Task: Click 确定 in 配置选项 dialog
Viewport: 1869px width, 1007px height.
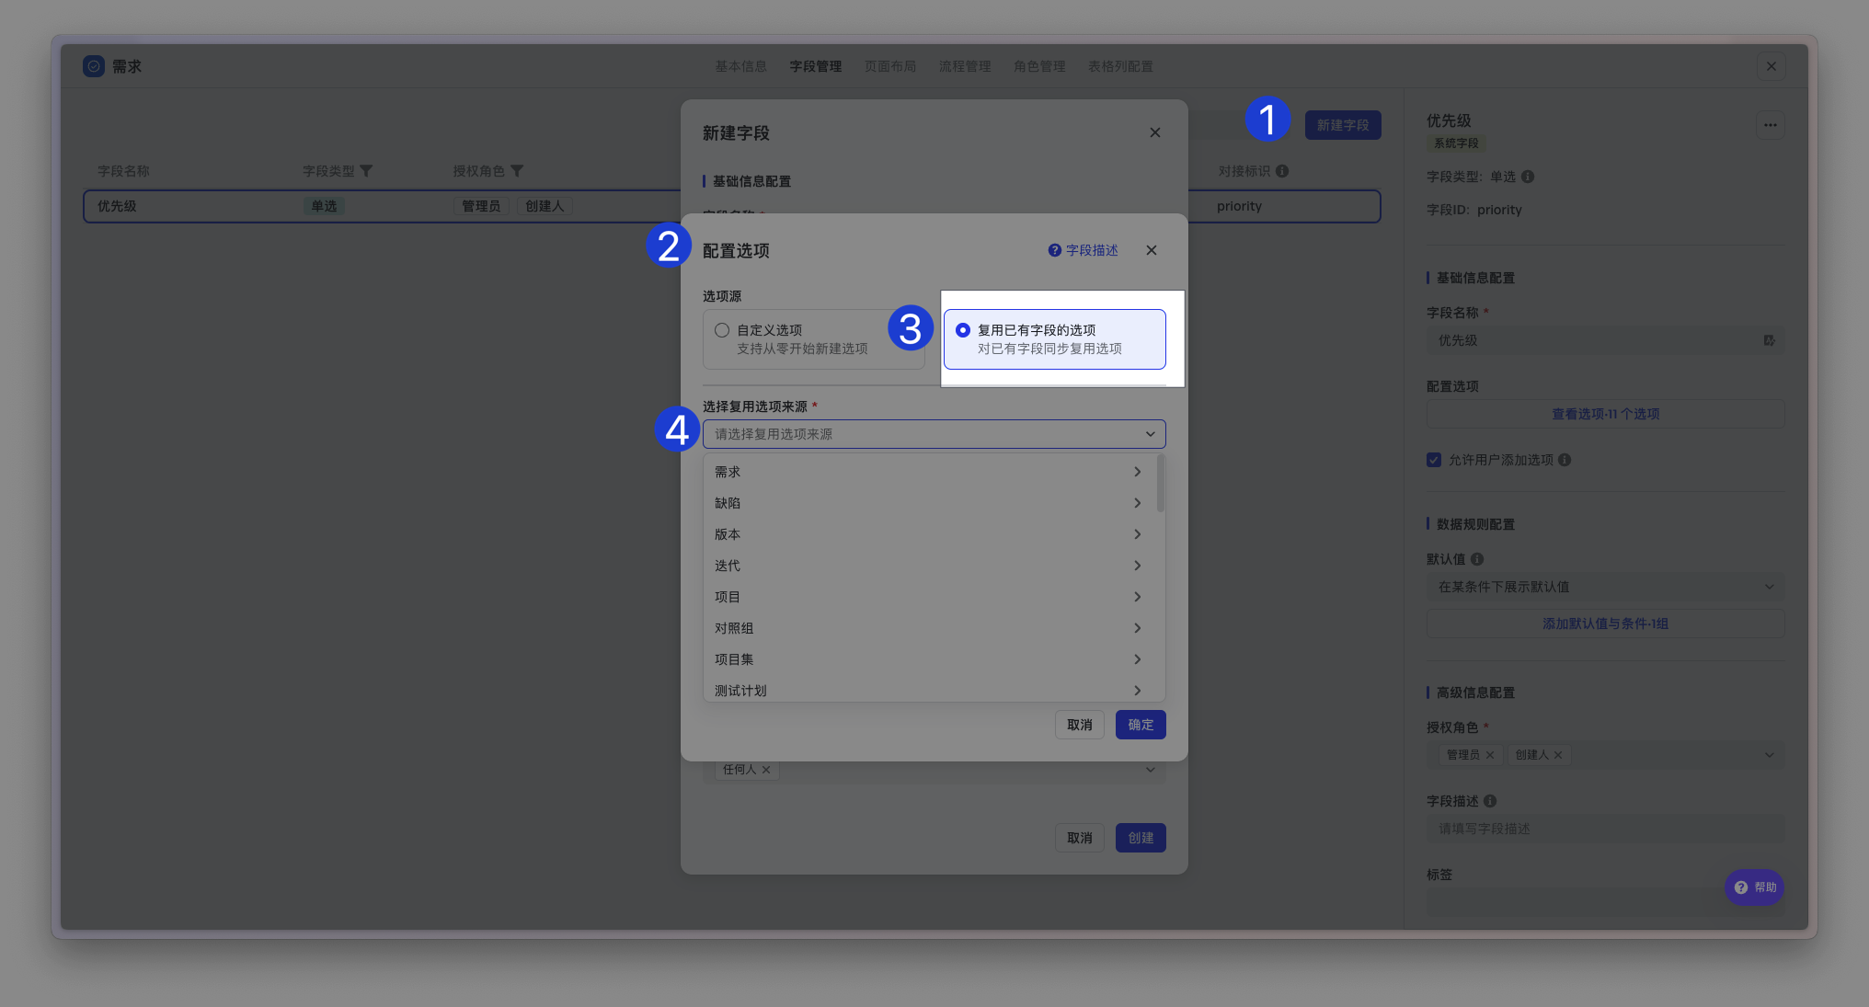Action: [1141, 725]
